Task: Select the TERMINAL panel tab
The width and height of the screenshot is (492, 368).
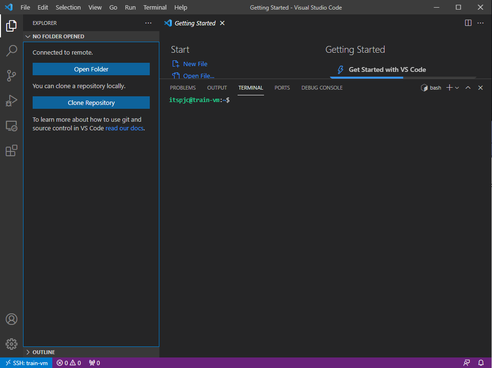Action: tap(251, 88)
